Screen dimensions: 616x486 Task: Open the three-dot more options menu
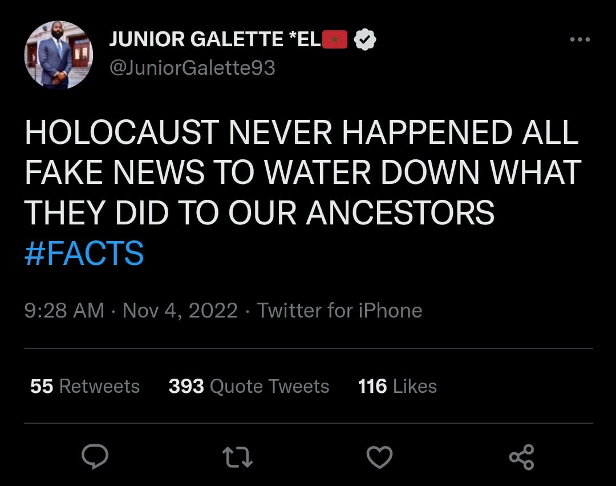coord(579,39)
